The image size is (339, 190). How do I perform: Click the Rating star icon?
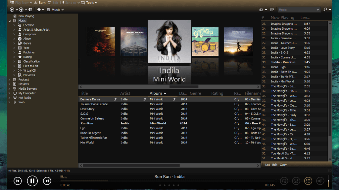pos(20,57)
